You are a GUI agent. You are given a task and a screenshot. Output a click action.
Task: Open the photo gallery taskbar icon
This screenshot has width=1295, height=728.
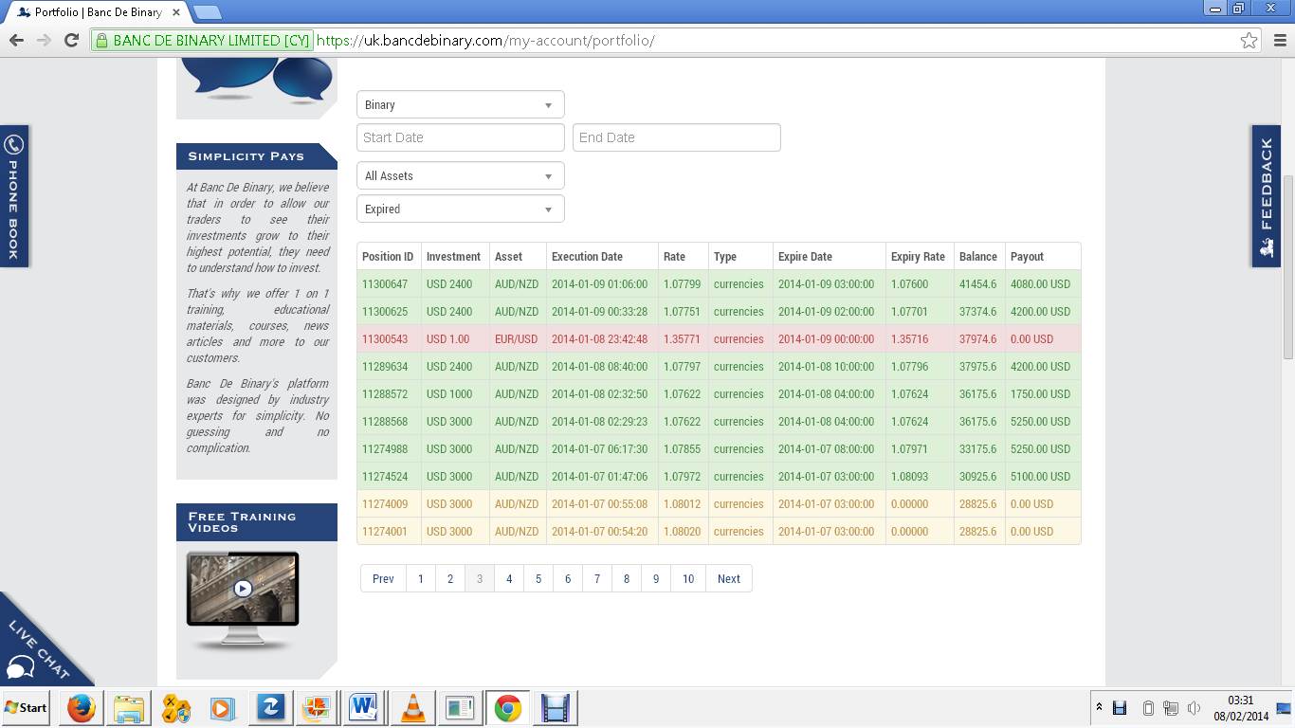(x=317, y=708)
